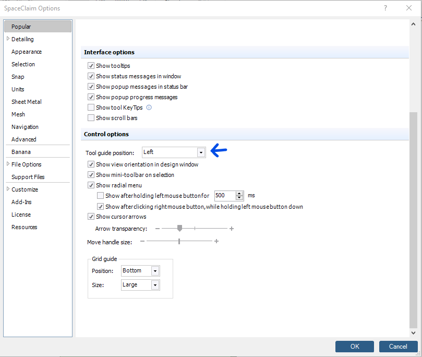The image size is (422, 357).
Task: Click the move handle size minus icon
Action: click(x=142, y=241)
